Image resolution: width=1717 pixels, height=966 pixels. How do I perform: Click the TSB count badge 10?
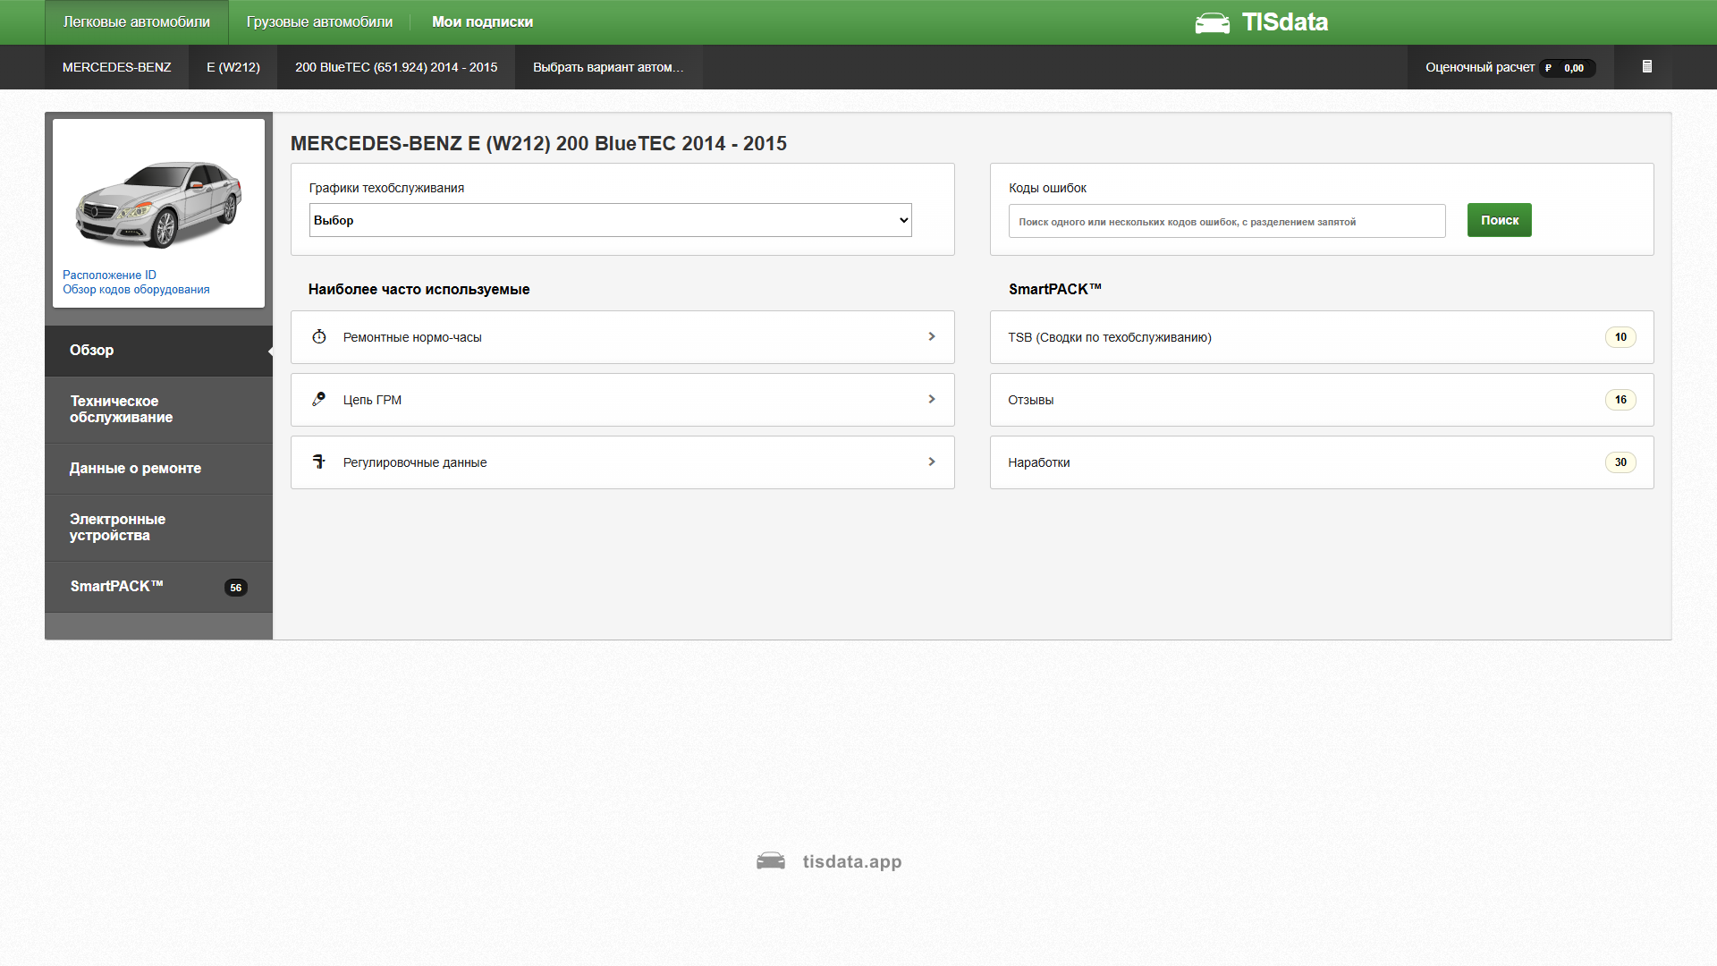1620,337
